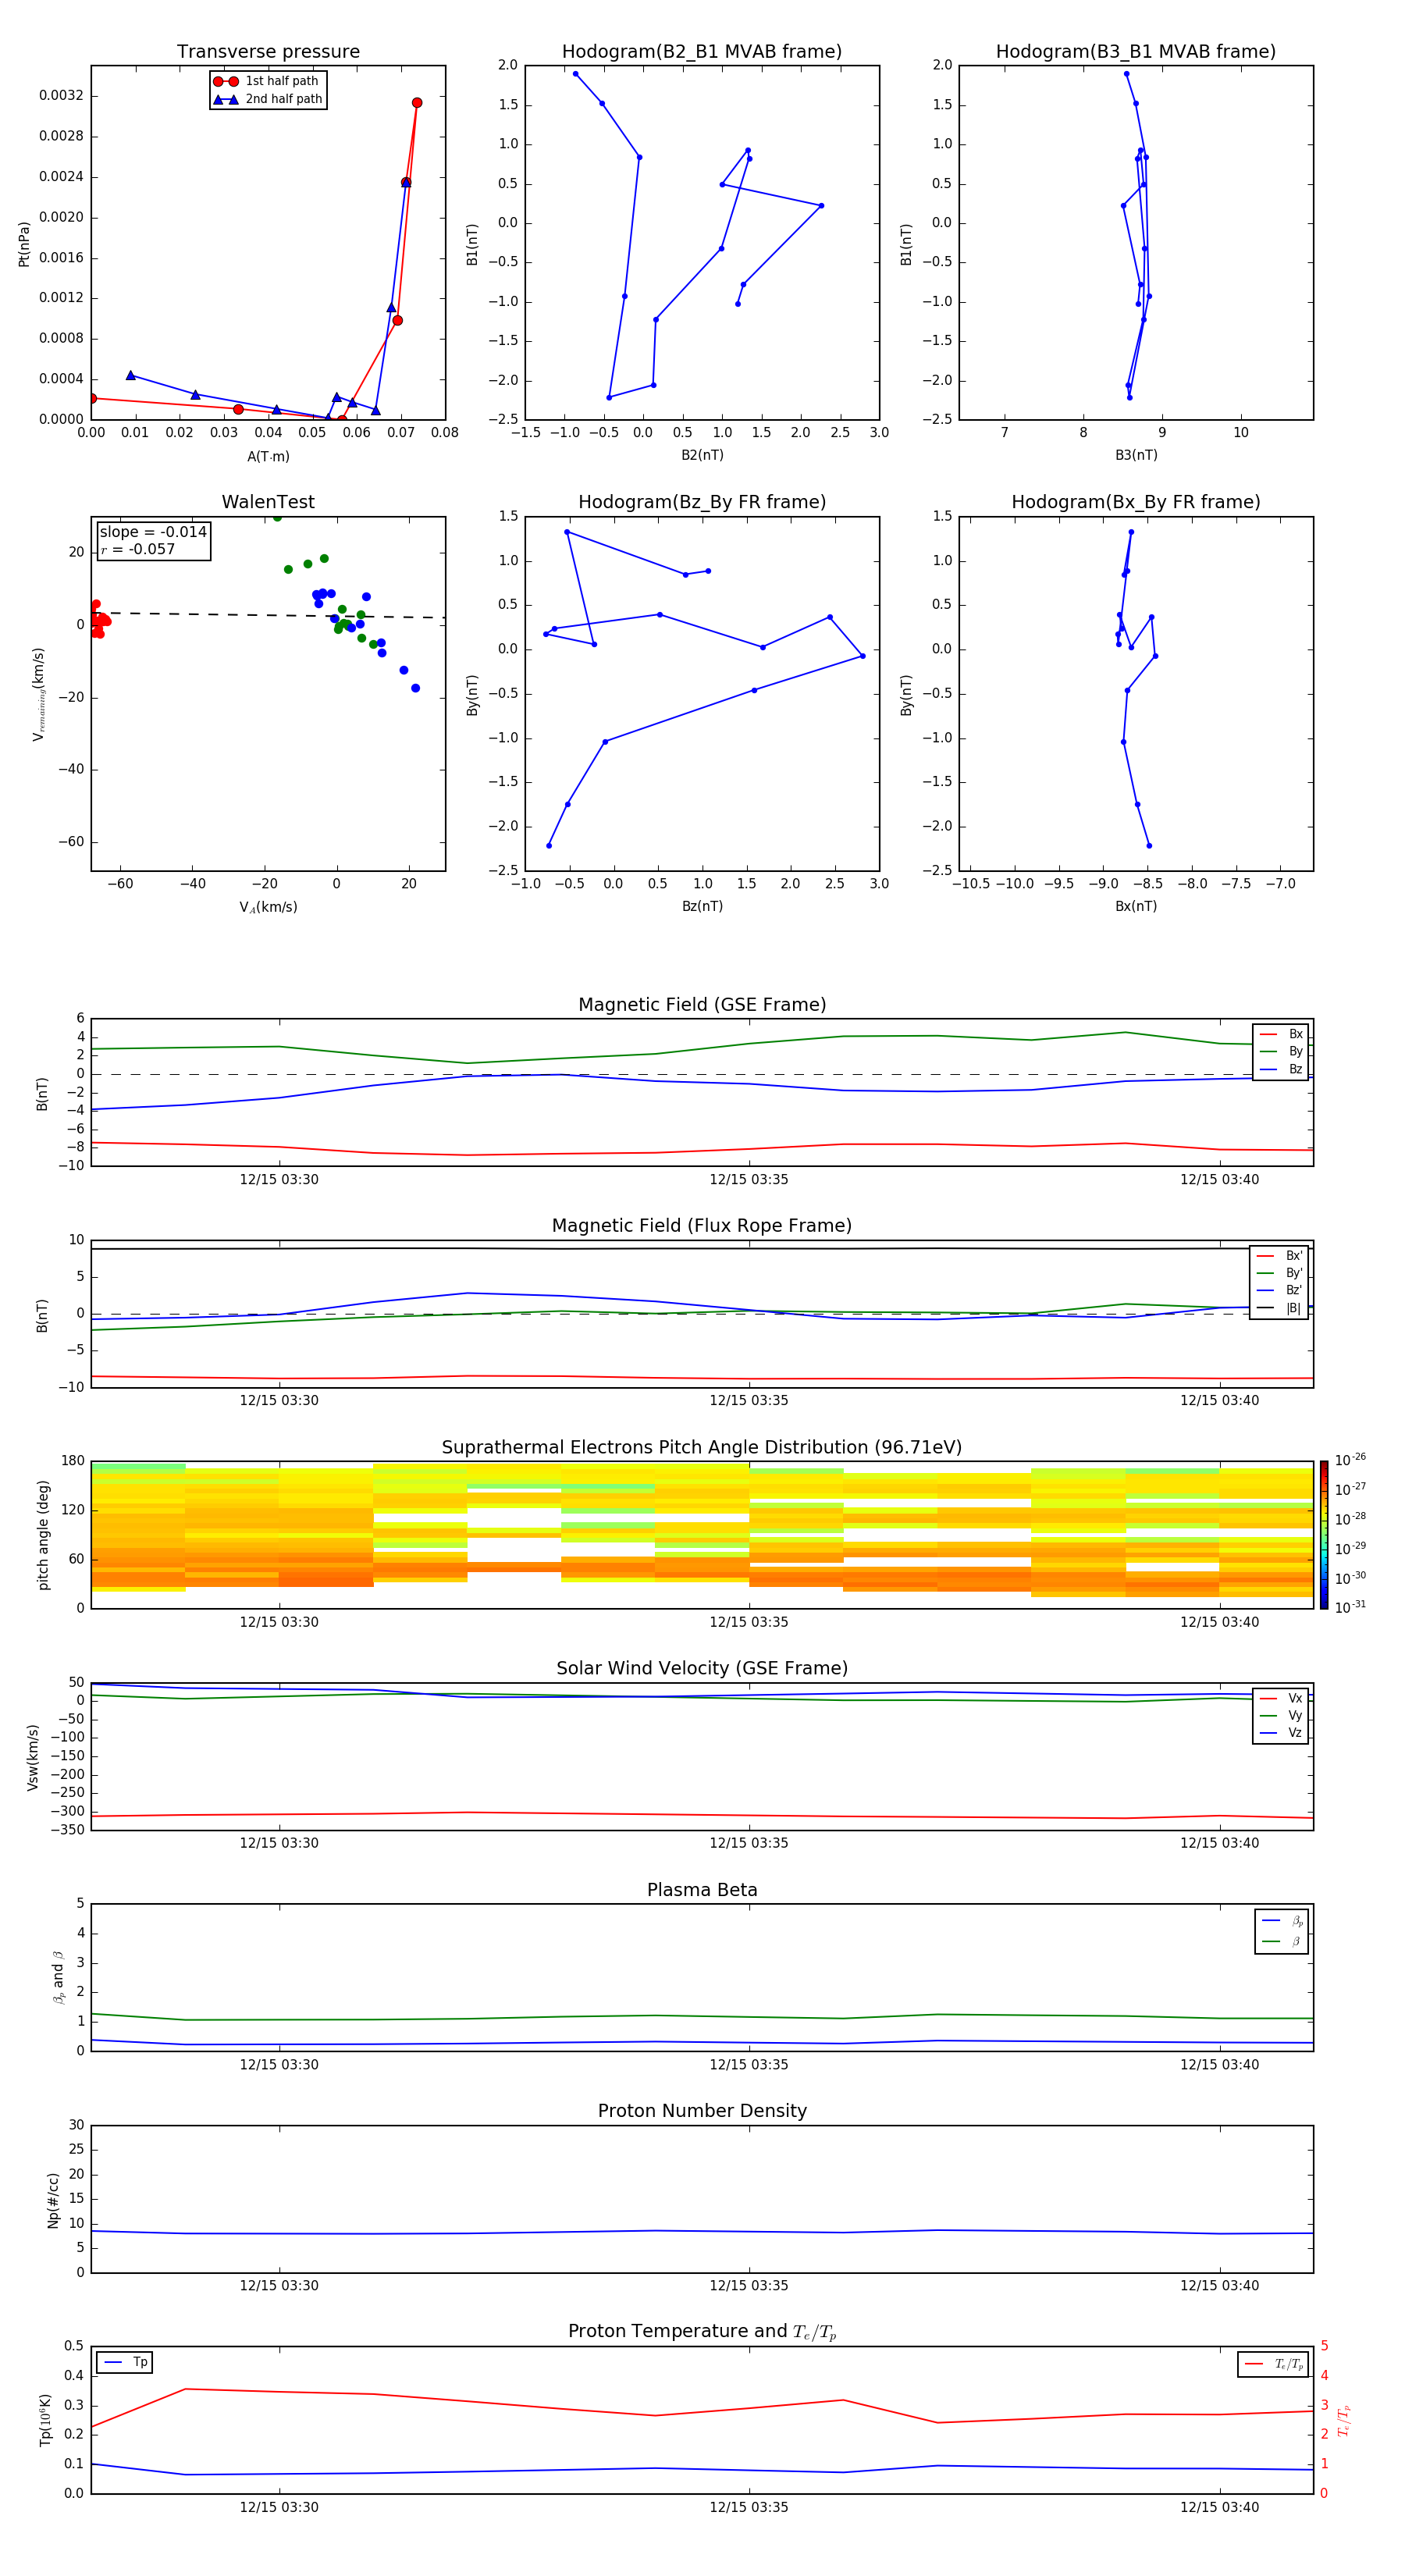The width and height of the screenshot is (1405, 2576).
Task: Click 'Solar Wind Velocity (GSE Frame)' title
Action: [702, 1668]
